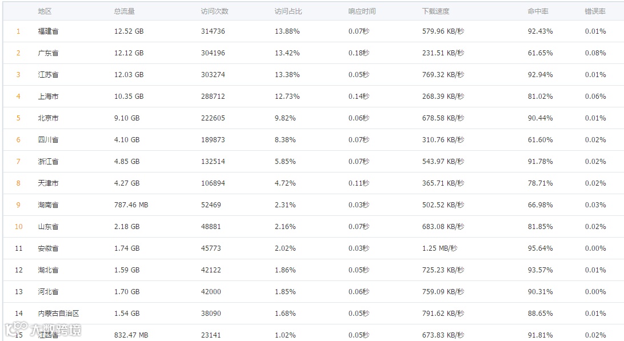Click the 响应时间 column header
The image size is (624, 341).
362,11
